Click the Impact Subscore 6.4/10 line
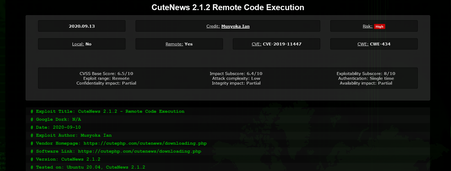This screenshot has width=451, height=171. click(236, 74)
